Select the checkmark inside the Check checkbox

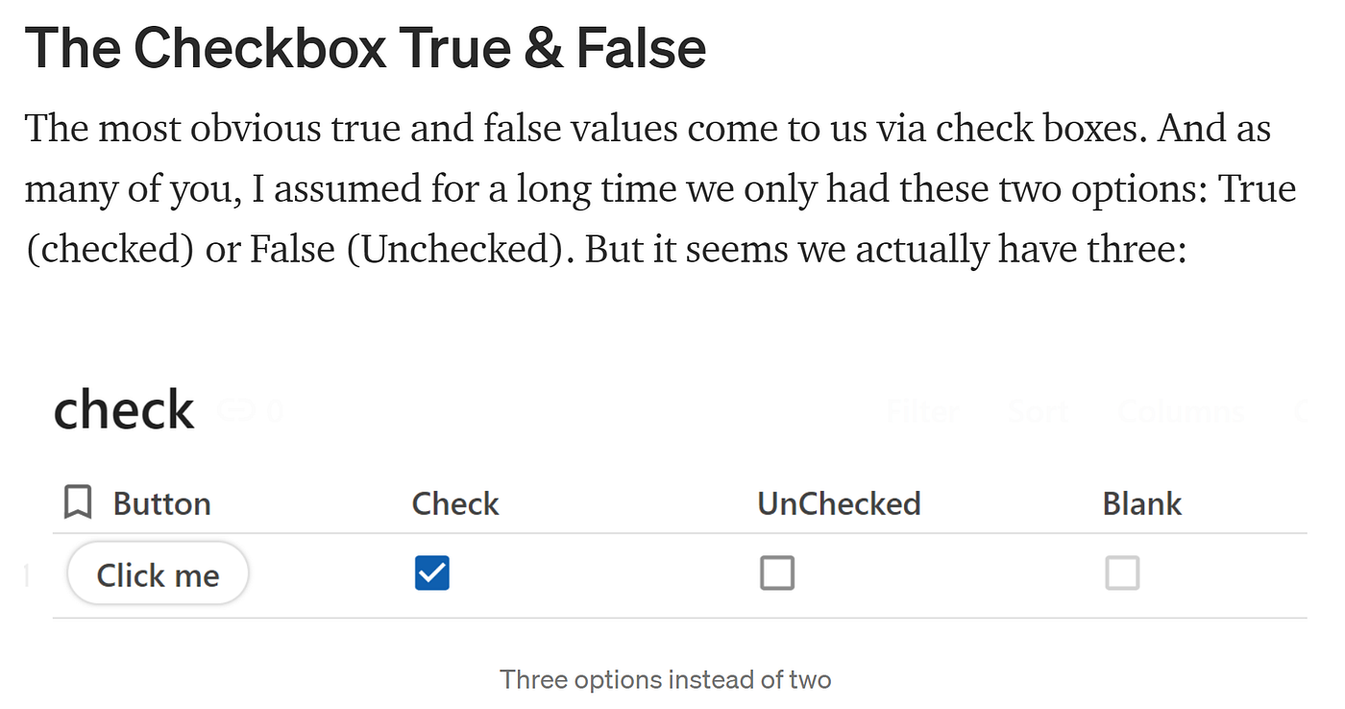pyautogui.click(x=431, y=573)
